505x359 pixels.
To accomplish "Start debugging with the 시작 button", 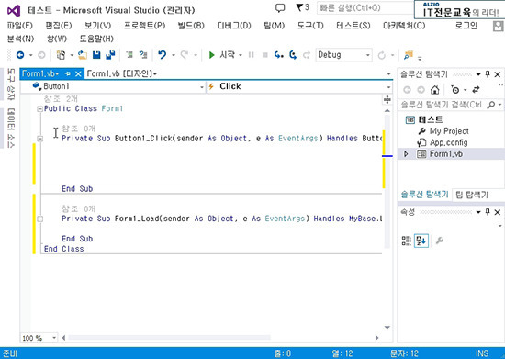I will click(x=221, y=55).
